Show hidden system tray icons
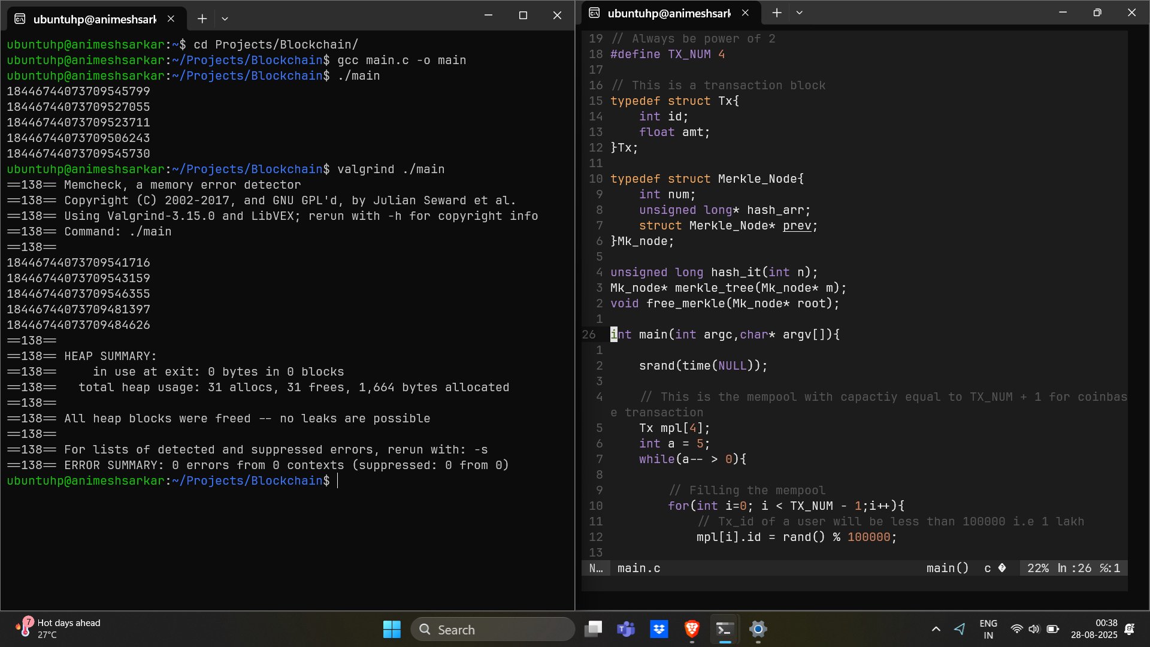Viewport: 1150px width, 647px height. tap(936, 629)
